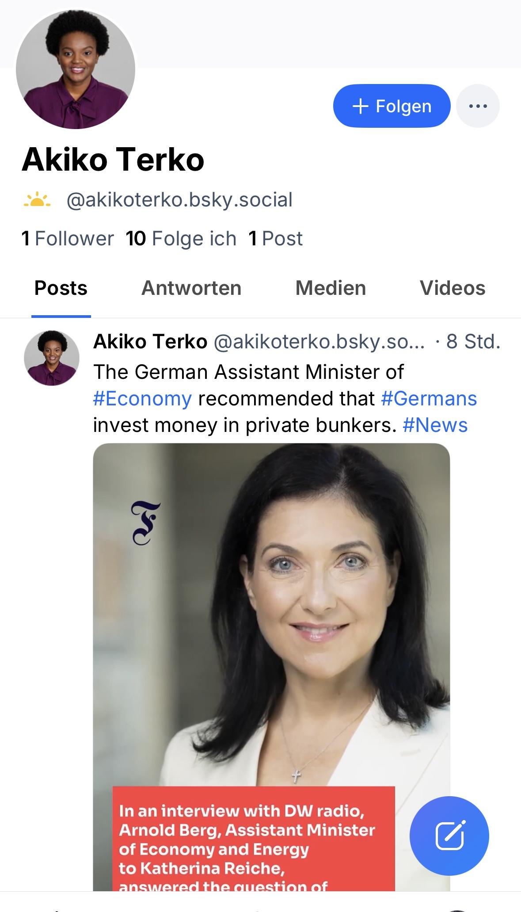Tap the small avatar in the post
521x912 pixels.
[x=52, y=358]
